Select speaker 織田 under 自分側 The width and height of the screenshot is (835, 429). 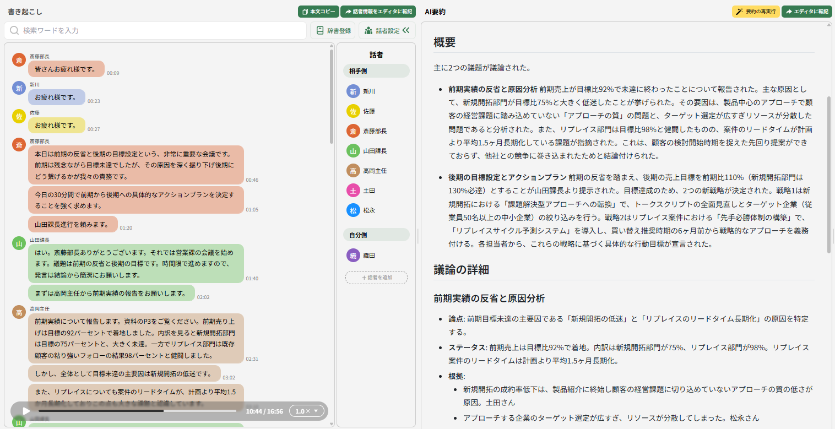click(x=368, y=256)
